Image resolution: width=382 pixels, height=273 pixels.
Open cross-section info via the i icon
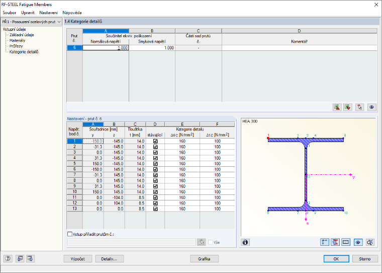coord(245,242)
